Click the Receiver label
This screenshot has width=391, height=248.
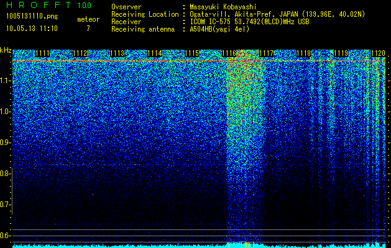pos(126,22)
